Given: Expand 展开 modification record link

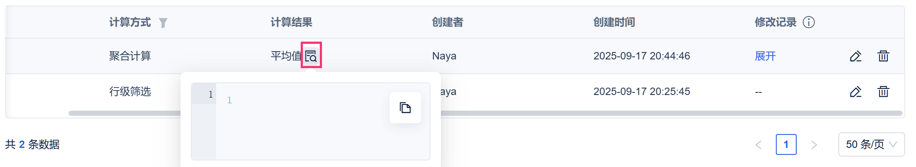Looking at the screenshot, I should pyautogui.click(x=765, y=56).
